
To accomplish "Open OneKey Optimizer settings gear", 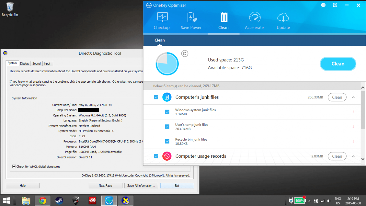I will coord(335,5).
